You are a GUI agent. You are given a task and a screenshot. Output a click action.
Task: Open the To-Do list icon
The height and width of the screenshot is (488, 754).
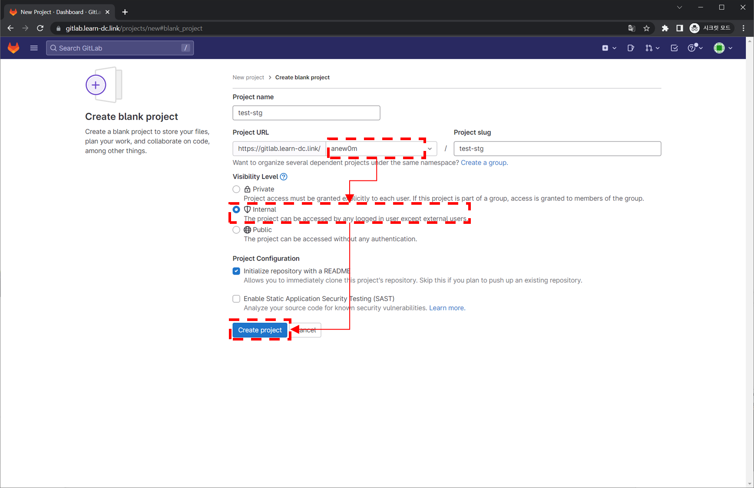pos(674,48)
